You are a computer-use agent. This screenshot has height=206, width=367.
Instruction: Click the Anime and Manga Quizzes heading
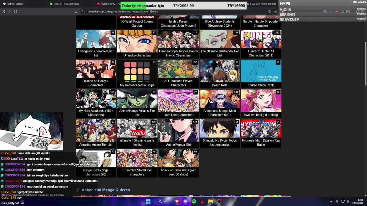click(106, 190)
